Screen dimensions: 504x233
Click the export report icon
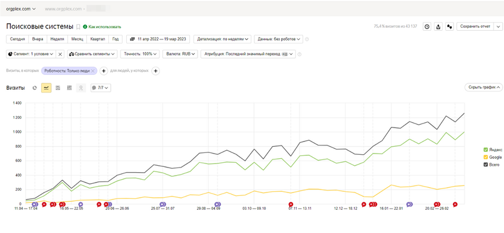pos(438,27)
